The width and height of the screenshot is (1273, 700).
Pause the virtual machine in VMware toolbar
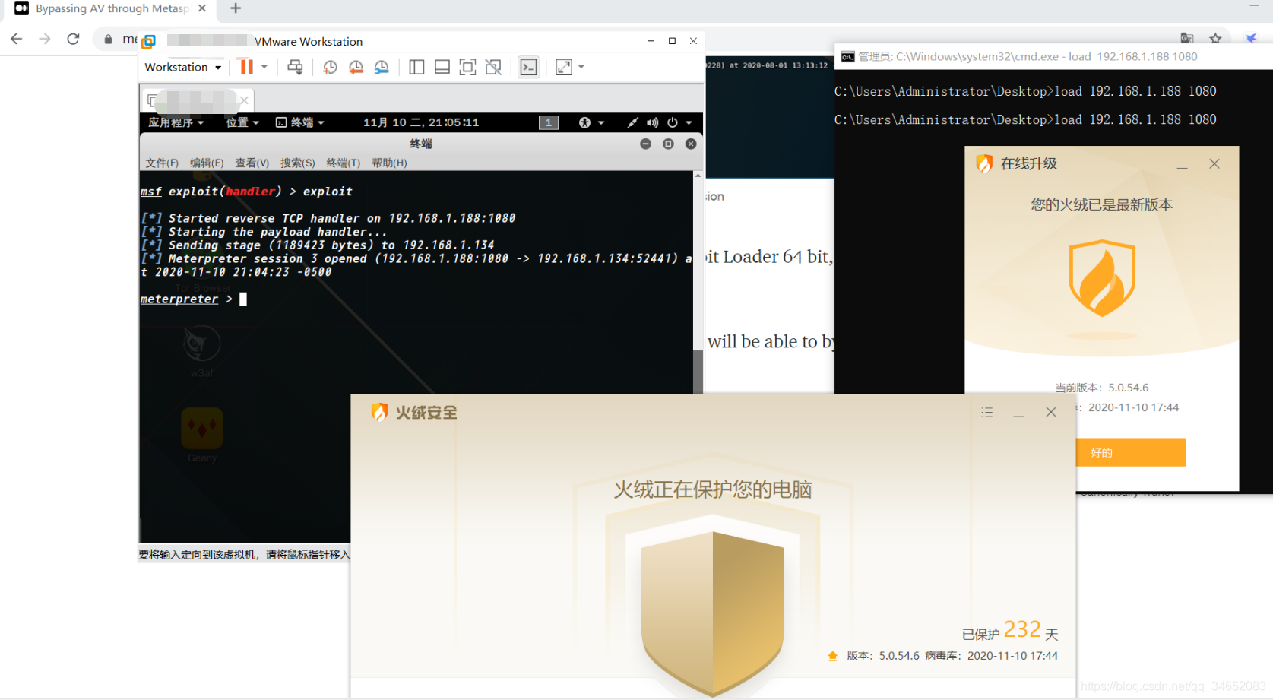(x=246, y=67)
